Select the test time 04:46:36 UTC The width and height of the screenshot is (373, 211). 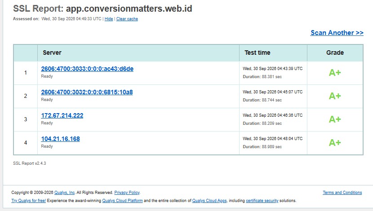click(x=273, y=115)
